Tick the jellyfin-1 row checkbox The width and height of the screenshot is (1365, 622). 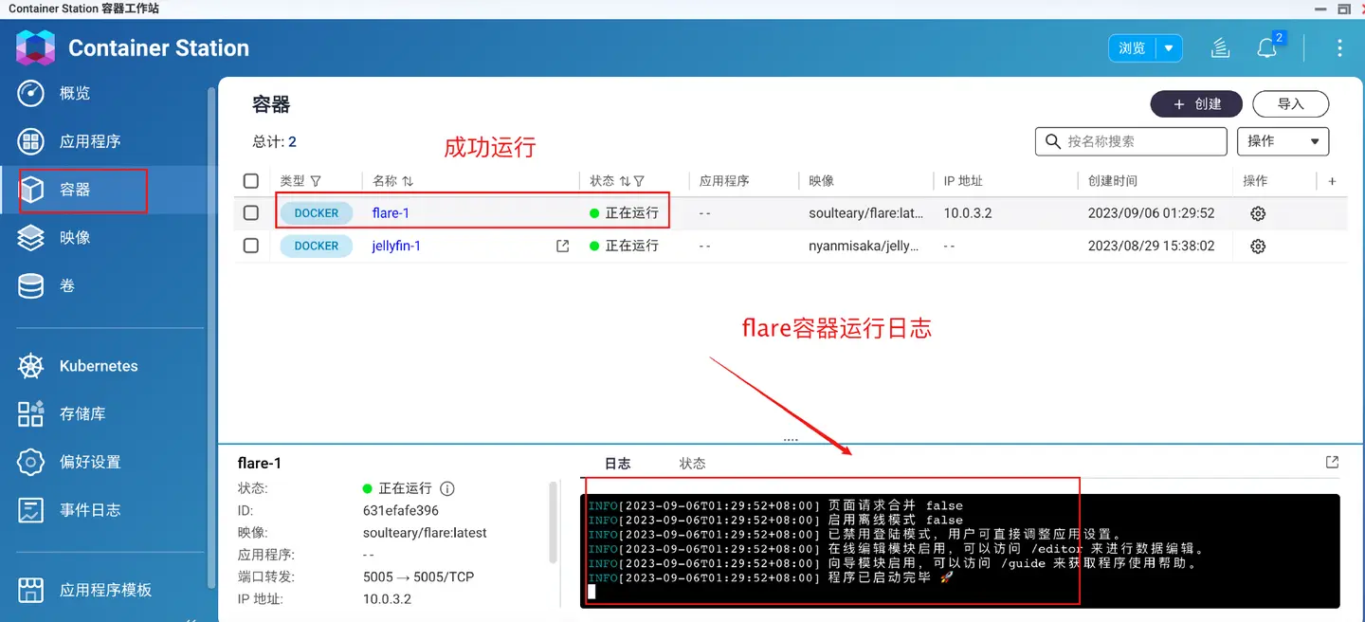pyautogui.click(x=251, y=246)
